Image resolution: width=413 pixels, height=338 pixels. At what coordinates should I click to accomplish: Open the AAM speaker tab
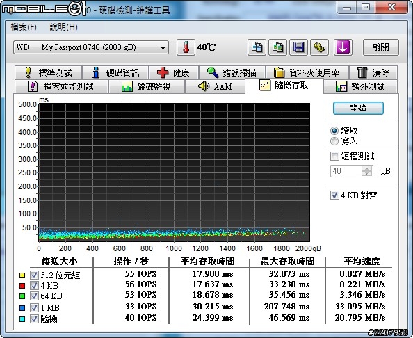(215, 86)
